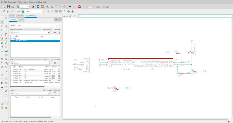Collapse the All Sheets tree node
The height and width of the screenshot is (123, 233).
pos(12,39)
